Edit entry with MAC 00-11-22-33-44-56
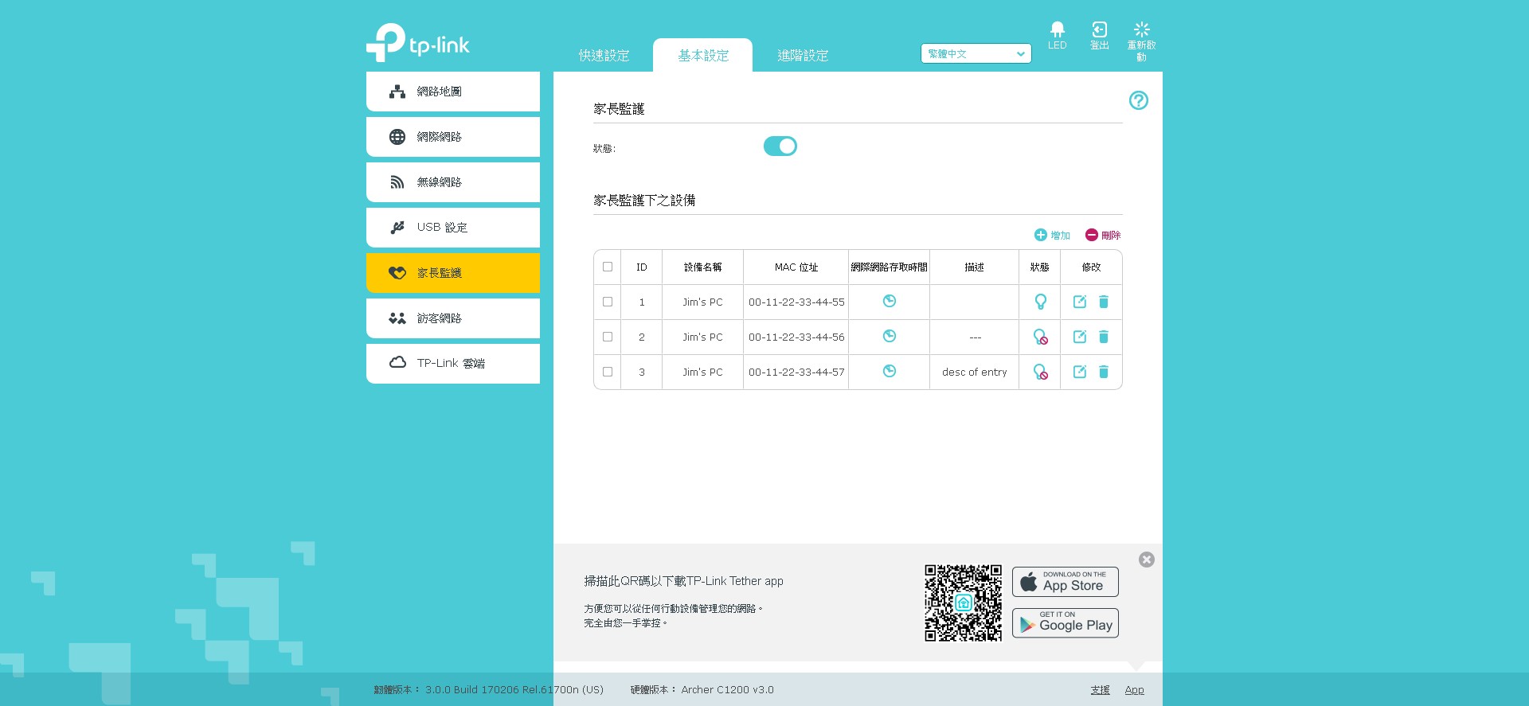Image resolution: width=1529 pixels, height=706 pixels. (x=1080, y=337)
